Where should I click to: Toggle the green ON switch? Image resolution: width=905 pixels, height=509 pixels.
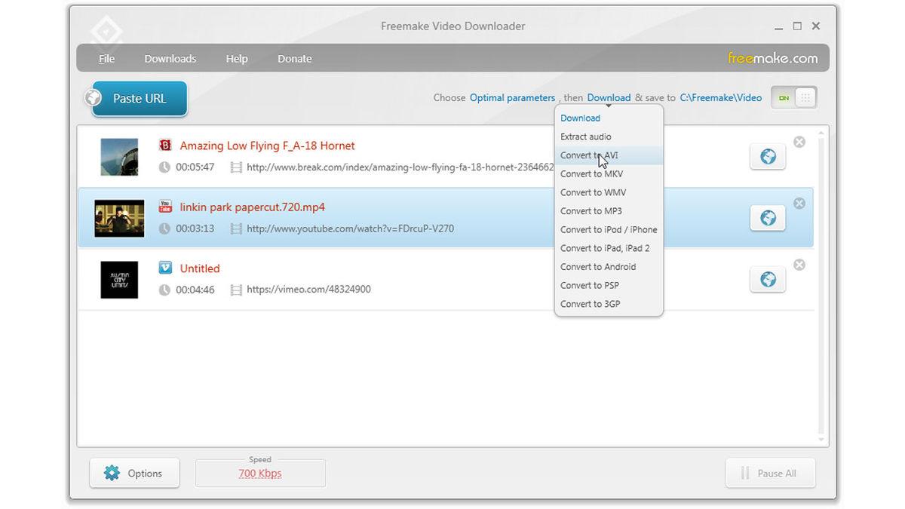tap(784, 97)
